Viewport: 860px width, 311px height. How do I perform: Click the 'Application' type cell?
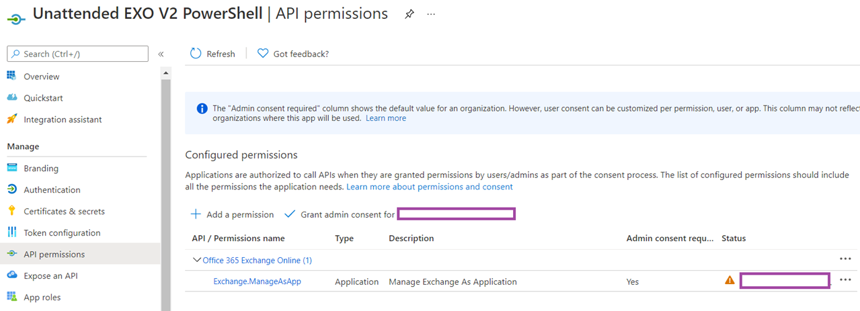pyautogui.click(x=357, y=282)
